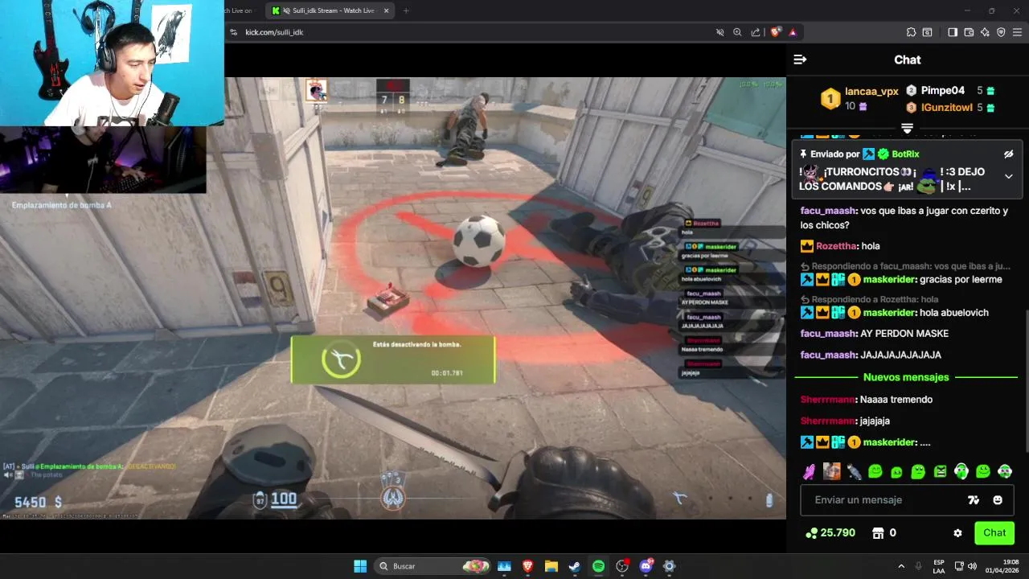Open Brave Wallet icon
1029x579 pixels.
click(969, 32)
